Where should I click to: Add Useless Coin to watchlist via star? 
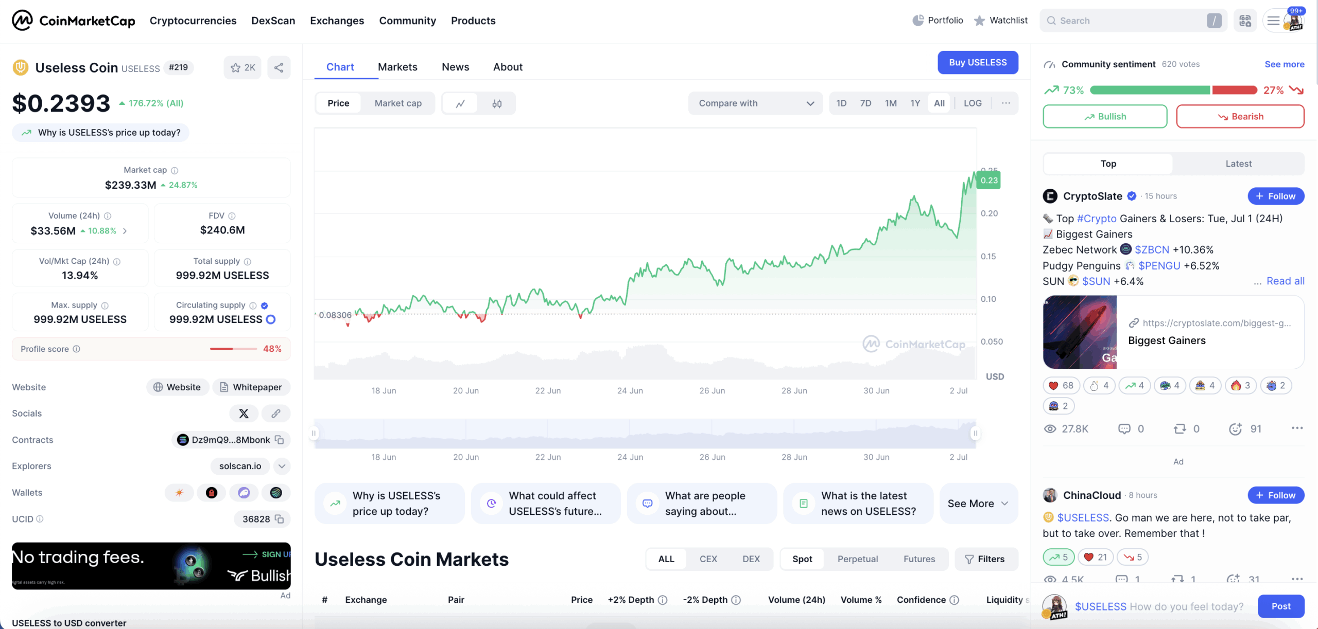pos(242,67)
